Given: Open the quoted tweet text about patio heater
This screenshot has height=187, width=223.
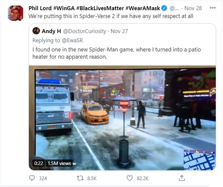Looking at the screenshot, I should (x=116, y=53).
